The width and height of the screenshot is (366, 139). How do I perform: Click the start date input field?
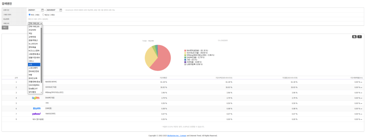(34, 10)
